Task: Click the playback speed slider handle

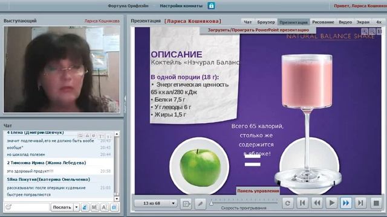Action: point(211,203)
